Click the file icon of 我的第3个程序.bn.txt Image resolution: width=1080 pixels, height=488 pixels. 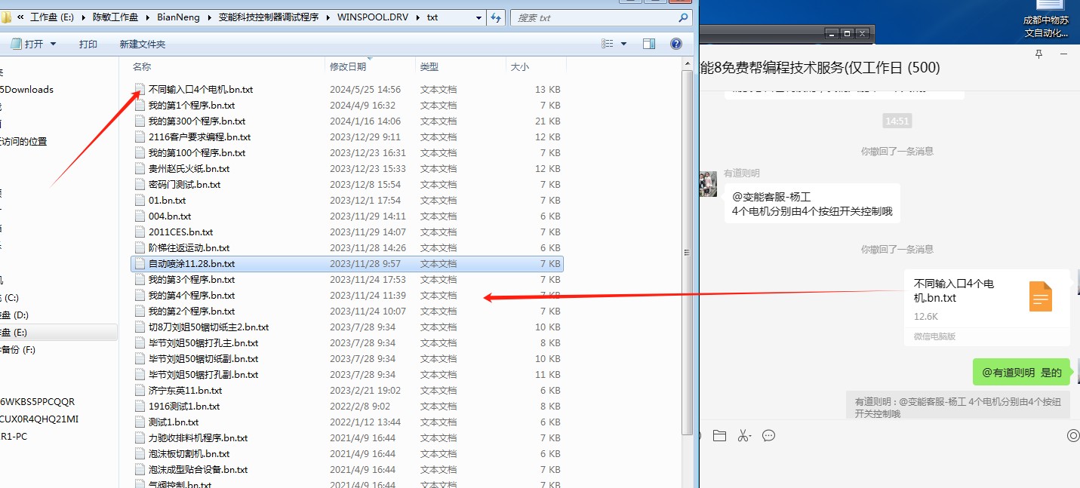pyautogui.click(x=139, y=279)
